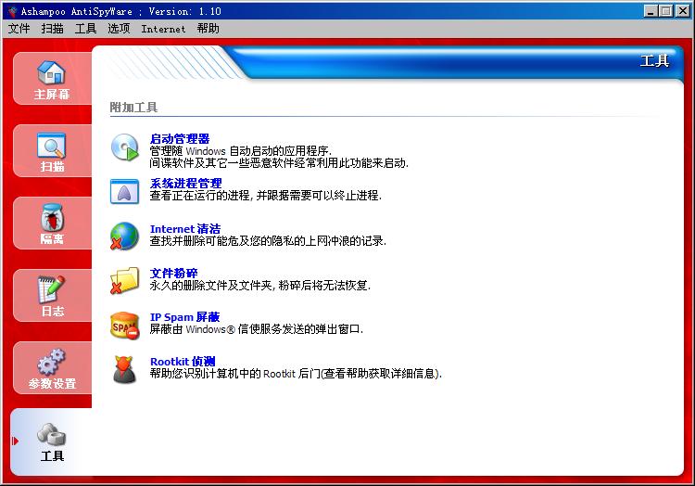Open the 扫描 menu in menu bar
The height and width of the screenshot is (486, 695).
coord(52,29)
